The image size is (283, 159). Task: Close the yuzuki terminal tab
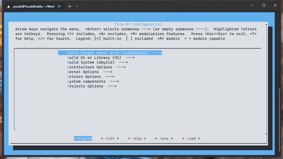[x=60, y=6]
